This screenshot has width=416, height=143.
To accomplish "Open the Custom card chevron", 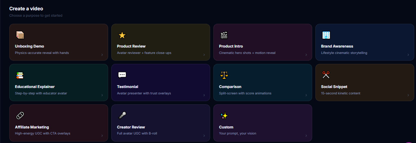I will point(306,136).
